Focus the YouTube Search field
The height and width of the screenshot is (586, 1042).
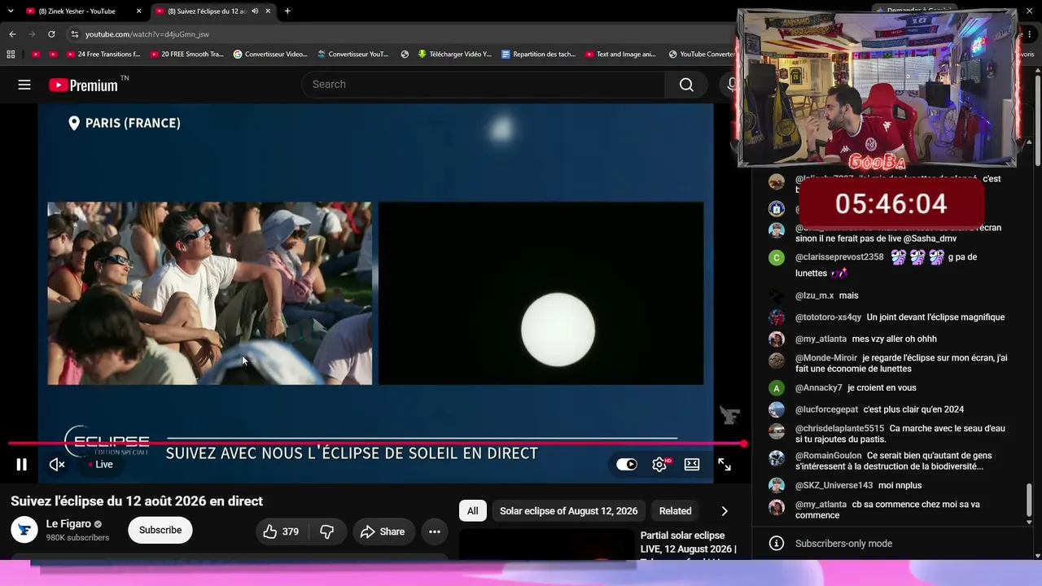(484, 85)
